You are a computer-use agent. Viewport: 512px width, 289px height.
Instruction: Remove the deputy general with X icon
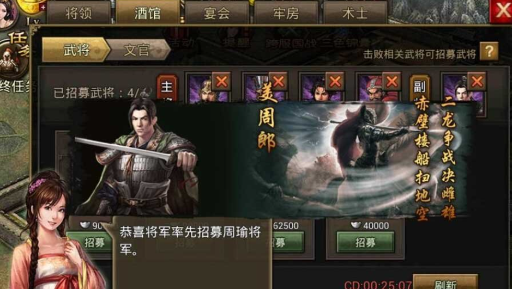[477, 82]
